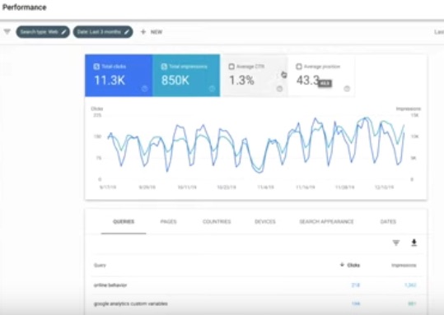Switch to the PAGES tab
The height and width of the screenshot is (315, 444).
pos(169,222)
